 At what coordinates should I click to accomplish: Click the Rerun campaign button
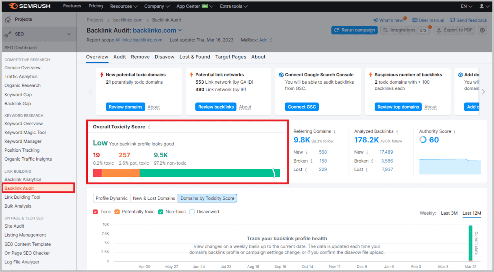tap(354, 30)
